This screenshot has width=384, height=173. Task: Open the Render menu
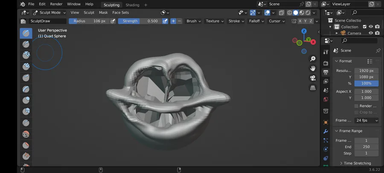click(x=56, y=4)
